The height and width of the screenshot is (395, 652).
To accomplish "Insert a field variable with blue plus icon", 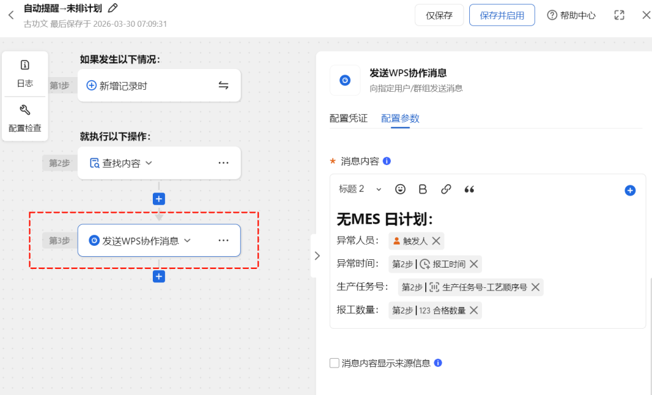I will click(630, 190).
